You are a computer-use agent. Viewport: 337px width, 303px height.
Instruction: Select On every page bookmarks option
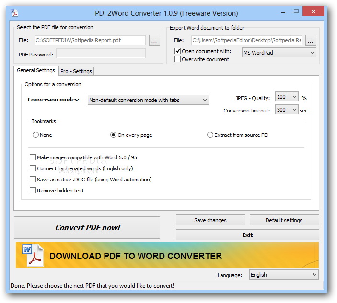coord(113,135)
